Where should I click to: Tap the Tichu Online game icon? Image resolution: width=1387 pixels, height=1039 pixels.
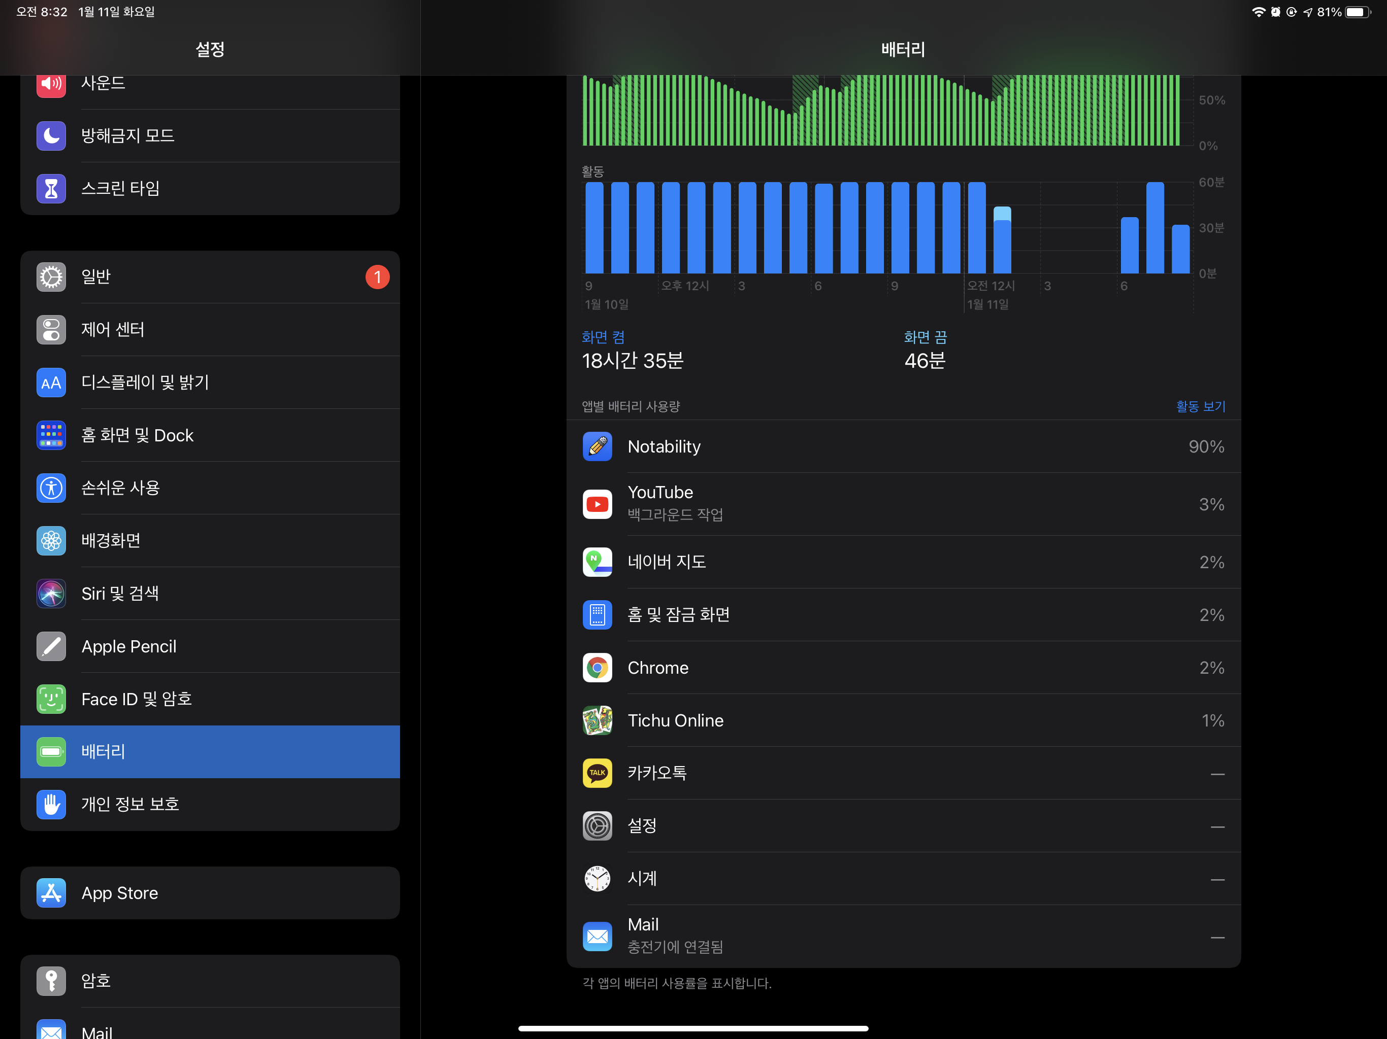pyautogui.click(x=597, y=721)
